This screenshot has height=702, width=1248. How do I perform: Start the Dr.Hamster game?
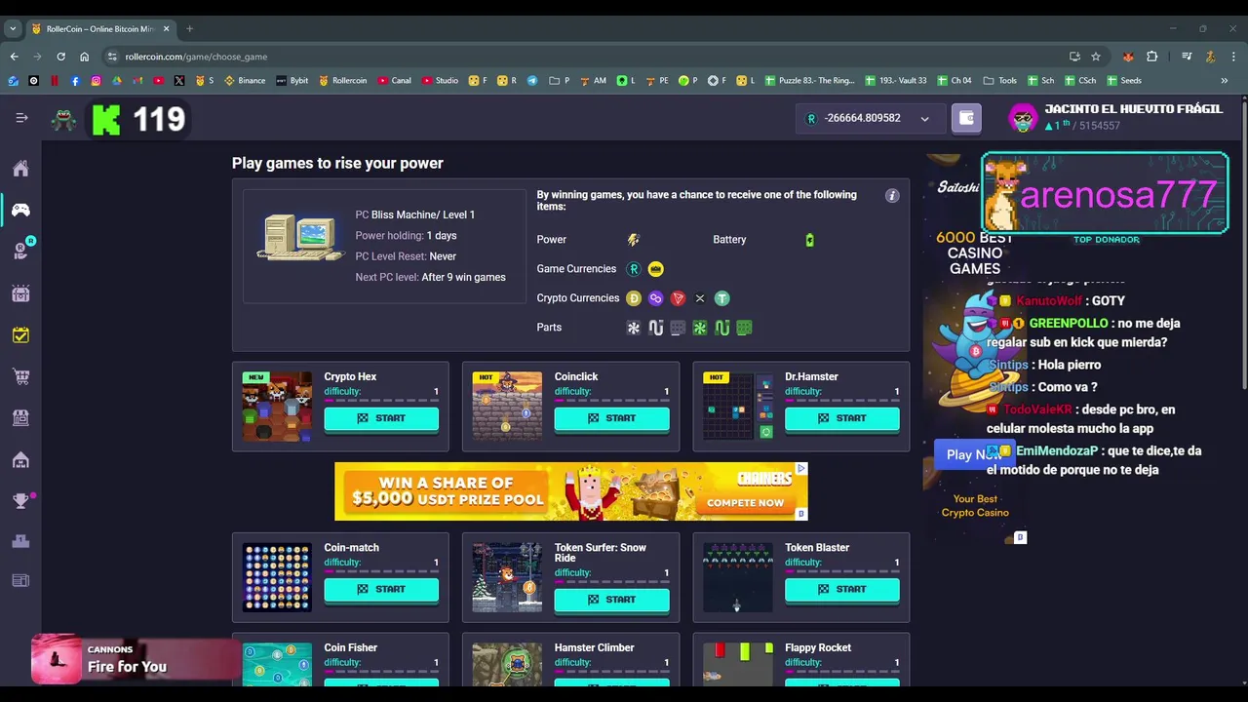[842, 418]
